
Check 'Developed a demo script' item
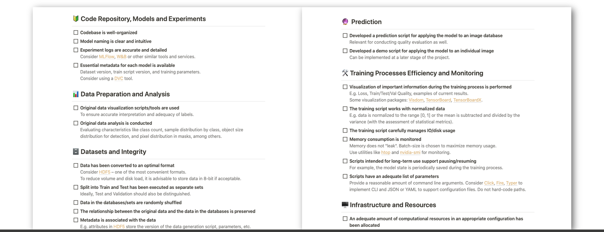coord(345,51)
